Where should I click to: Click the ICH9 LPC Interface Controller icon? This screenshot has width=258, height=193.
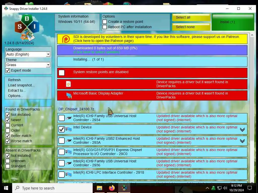click(x=69, y=175)
